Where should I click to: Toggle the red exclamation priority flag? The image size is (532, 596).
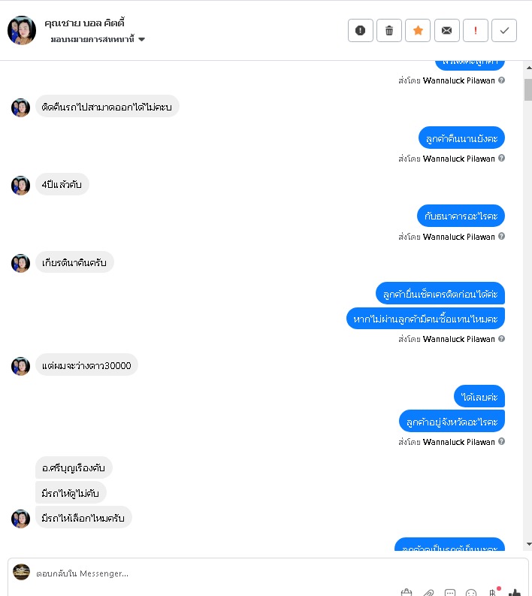pyautogui.click(x=476, y=30)
